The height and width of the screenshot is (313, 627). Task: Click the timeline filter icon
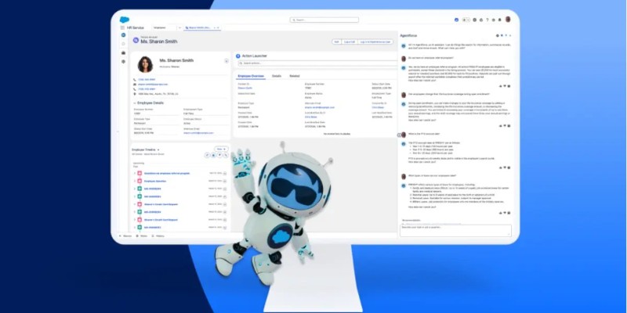219,155
